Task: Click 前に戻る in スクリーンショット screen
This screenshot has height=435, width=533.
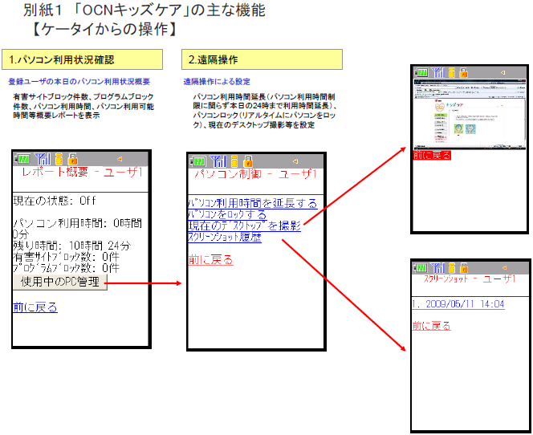Action: [431, 326]
